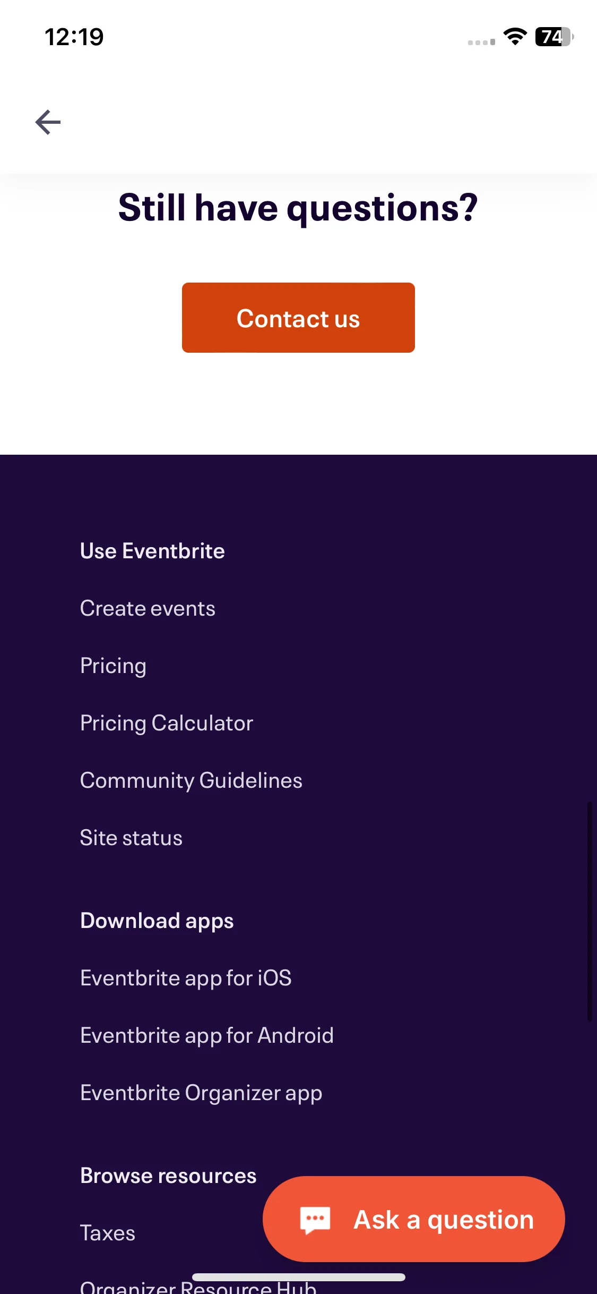Check the Site status link

tap(131, 838)
